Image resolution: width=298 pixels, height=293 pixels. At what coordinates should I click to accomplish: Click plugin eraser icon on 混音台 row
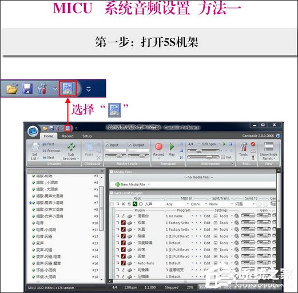click(129, 216)
